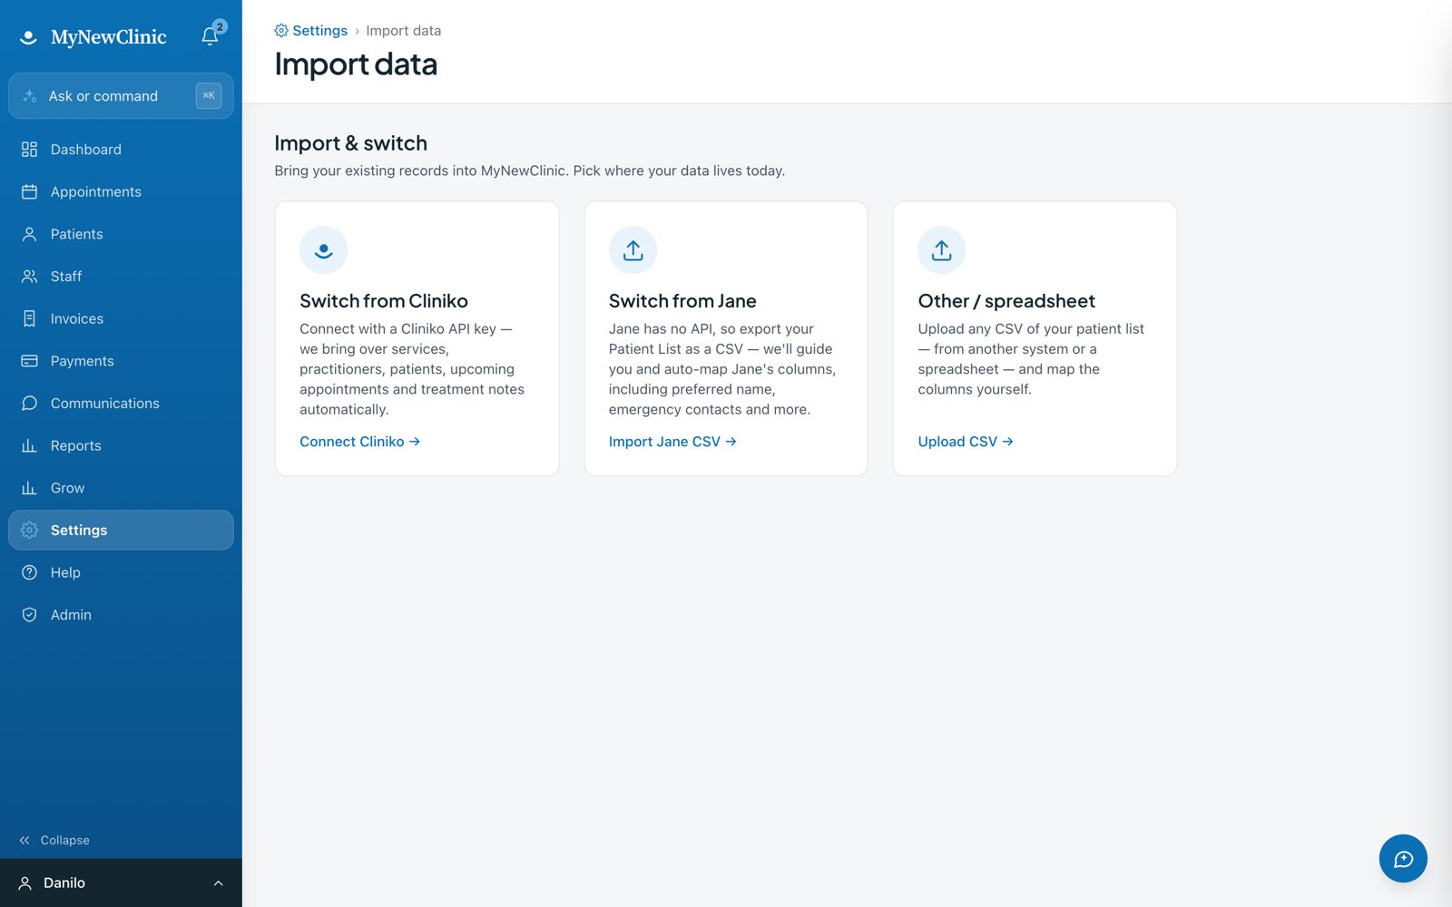
Task: Click the Jane upload icon
Action: 633,249
